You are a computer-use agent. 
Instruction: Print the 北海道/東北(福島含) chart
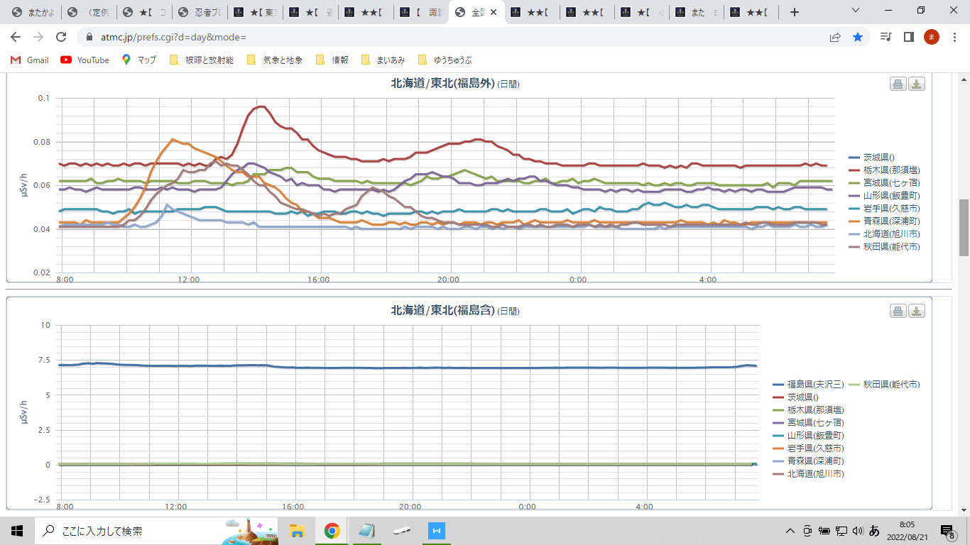[898, 311]
